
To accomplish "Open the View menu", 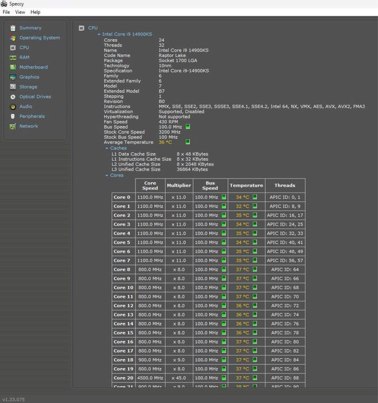I will (20, 12).
